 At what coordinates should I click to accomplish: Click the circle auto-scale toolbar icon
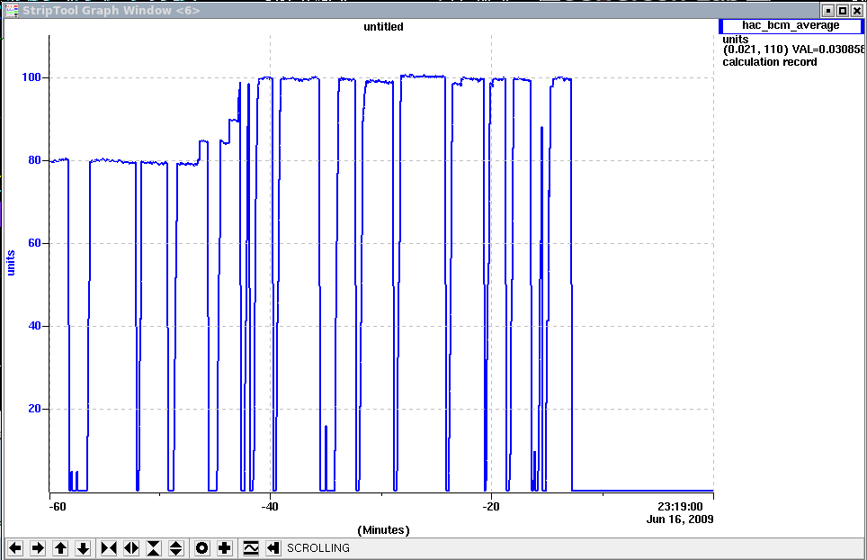(201, 547)
